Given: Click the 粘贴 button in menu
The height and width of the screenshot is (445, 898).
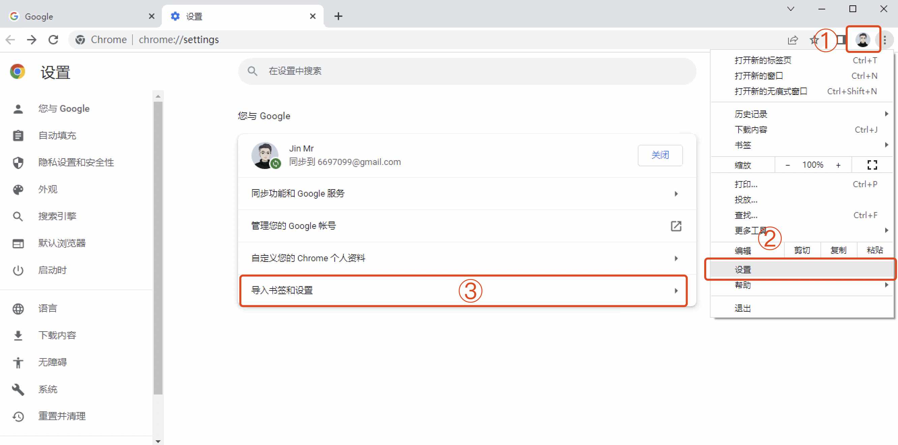Looking at the screenshot, I should tap(875, 250).
